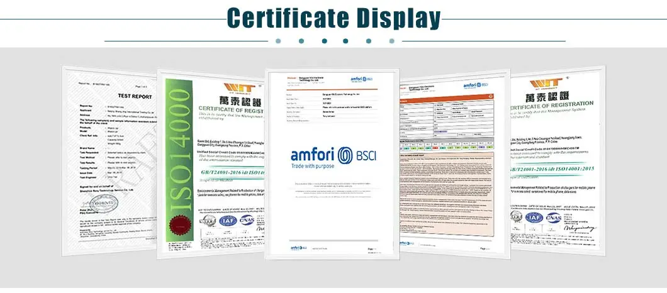Open the center amfori BSCI certificate
Screen dimensions: 667x293
332,163
